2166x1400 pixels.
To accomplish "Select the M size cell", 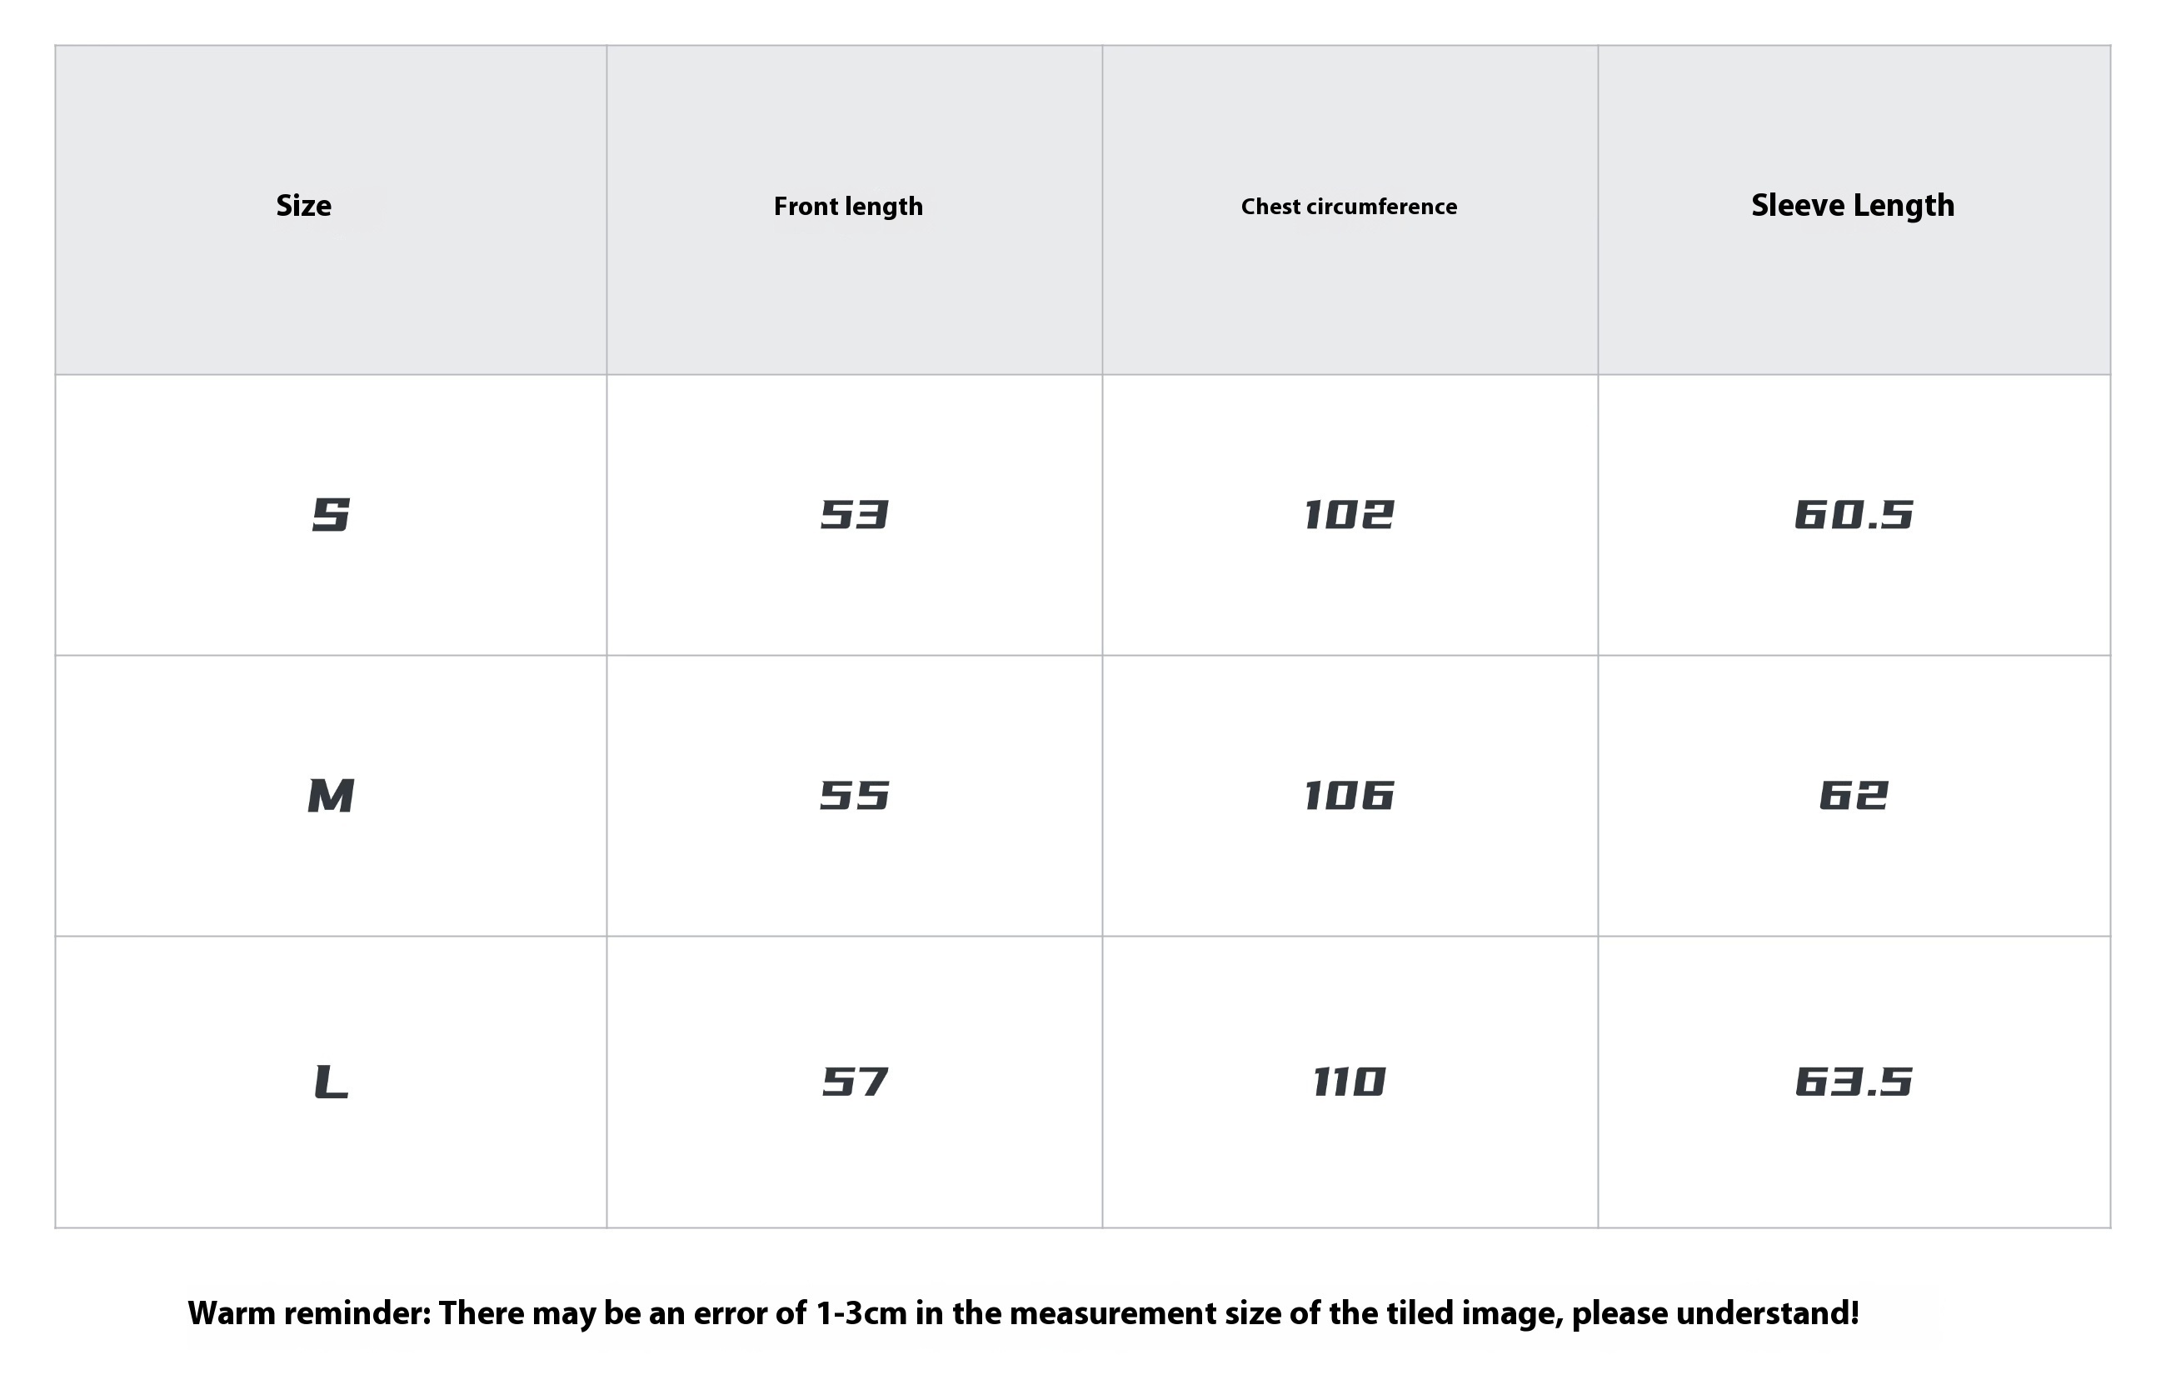I will click(331, 796).
